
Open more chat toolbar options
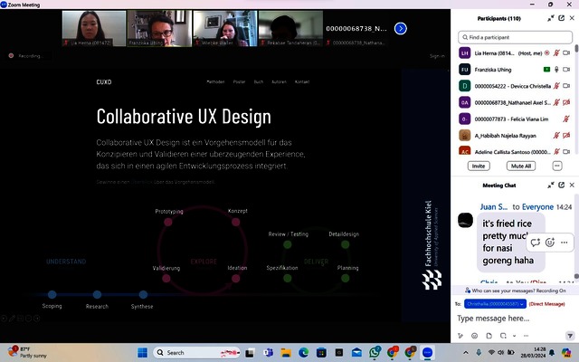pos(526,336)
